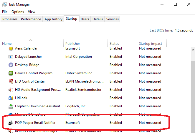Click the LidLock icon
Image resolution: width=195 pixels, height=133 pixels.
coord(11,98)
